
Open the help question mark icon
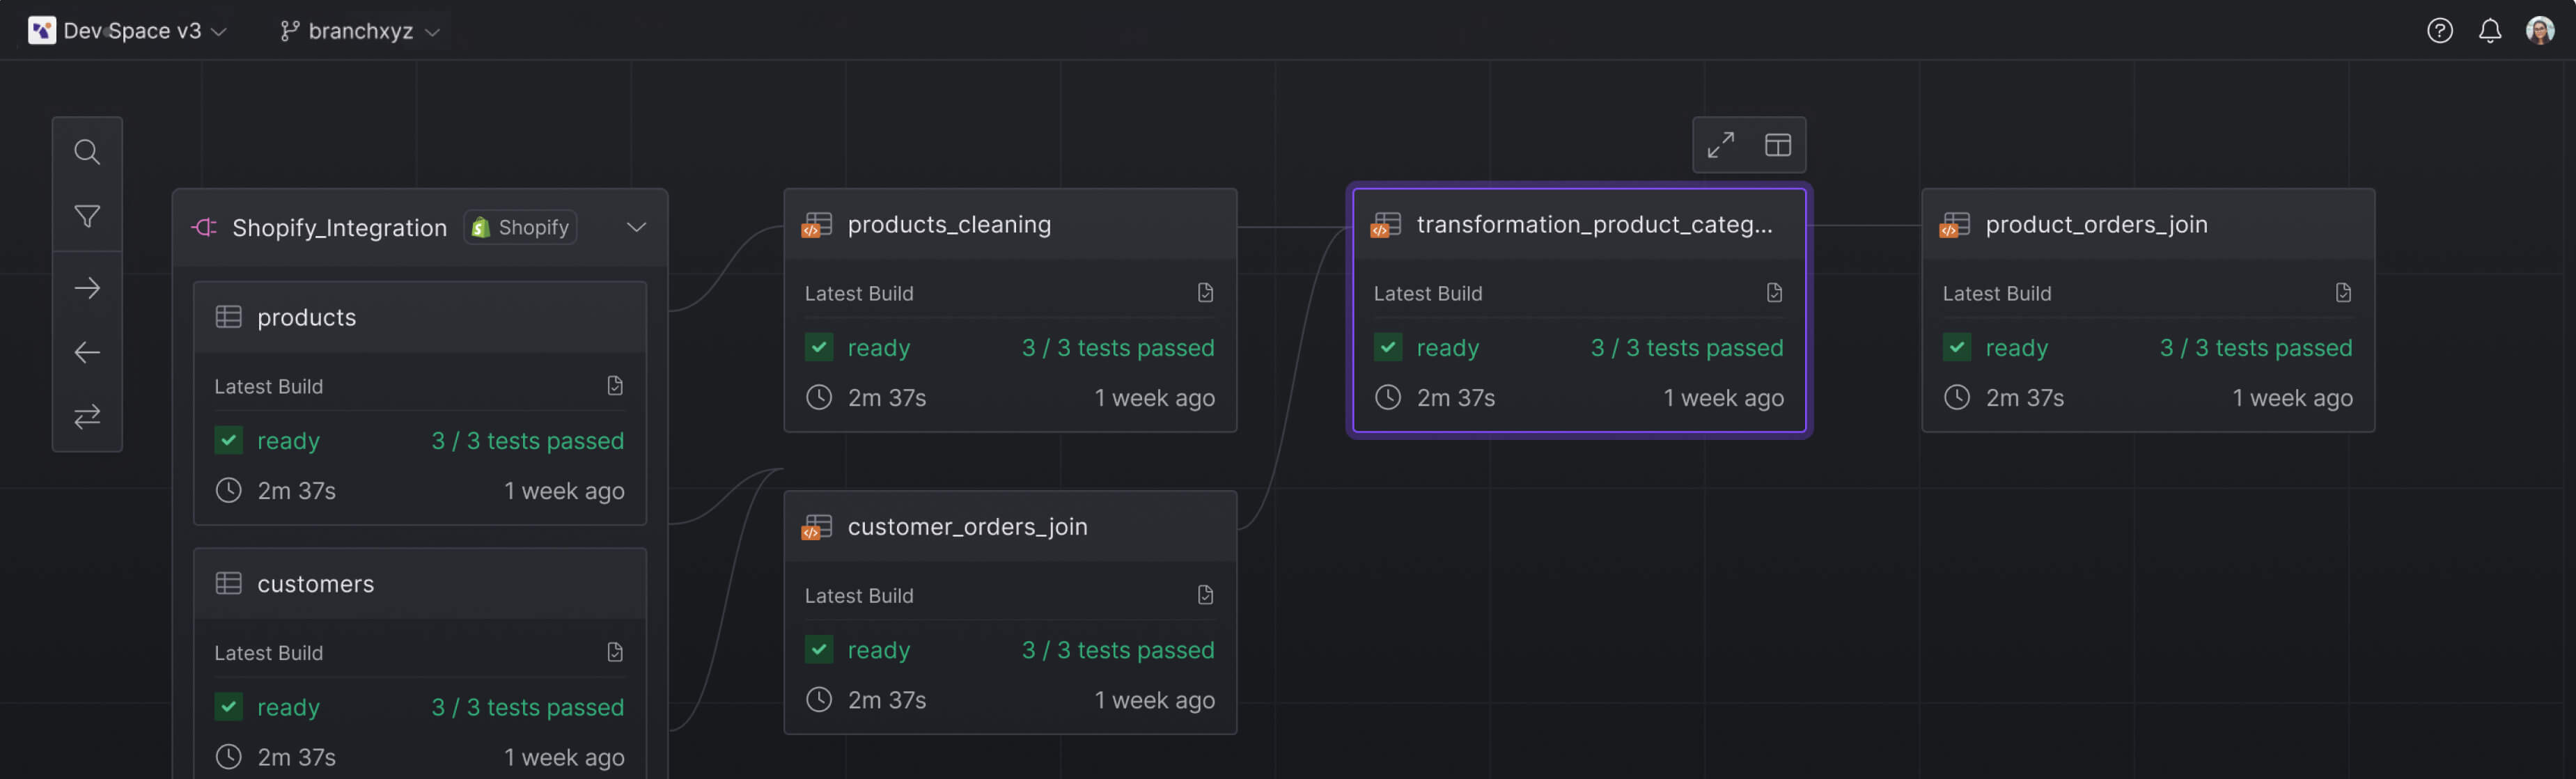click(x=2441, y=30)
